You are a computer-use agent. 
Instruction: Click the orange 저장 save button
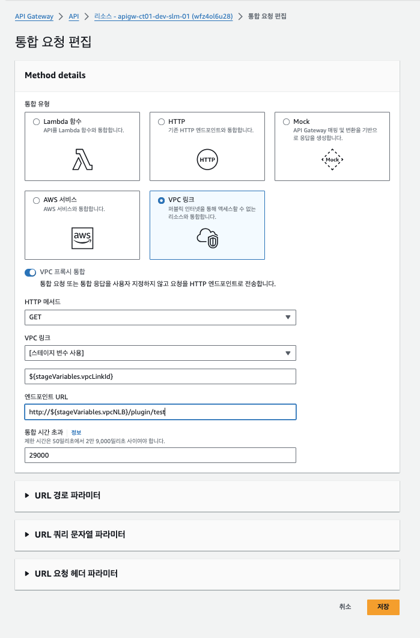(383, 607)
